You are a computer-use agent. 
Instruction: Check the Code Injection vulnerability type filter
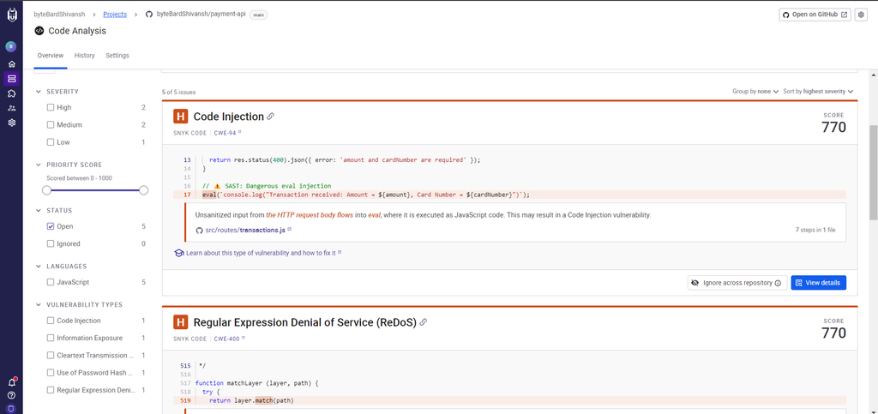point(51,321)
